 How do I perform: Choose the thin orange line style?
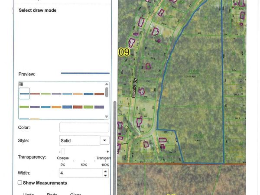click(x=78, y=94)
